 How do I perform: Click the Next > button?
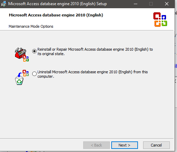125,145
